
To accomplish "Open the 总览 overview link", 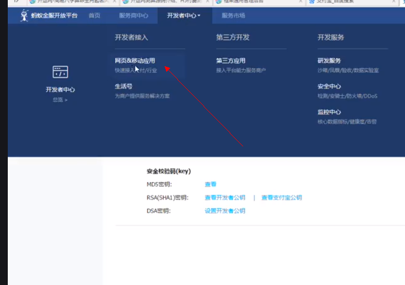I will (60, 100).
